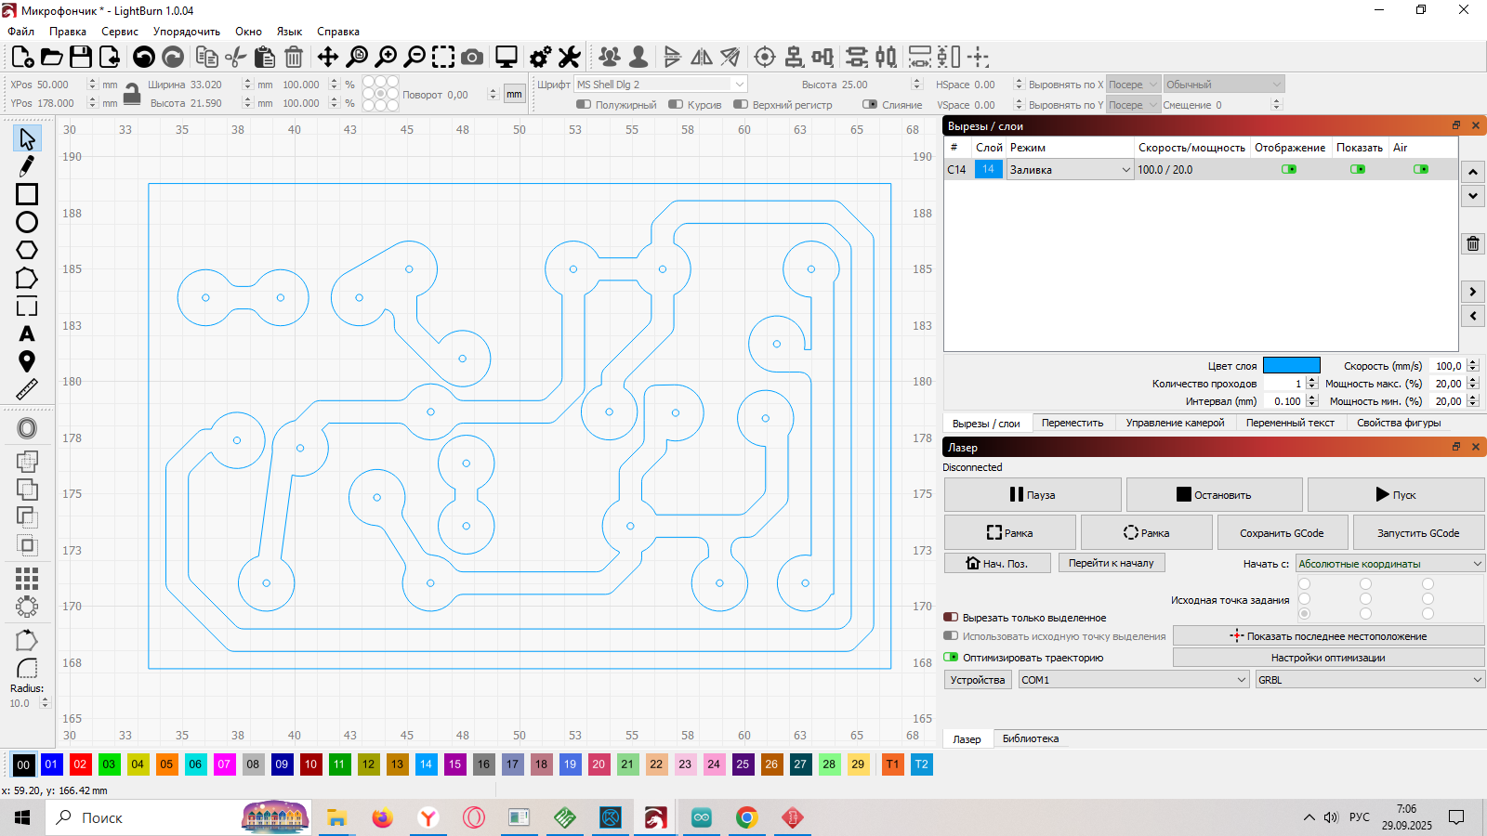Click the Save file floppy icon
Image resolution: width=1487 pixels, height=836 pixels.
tap(81, 58)
